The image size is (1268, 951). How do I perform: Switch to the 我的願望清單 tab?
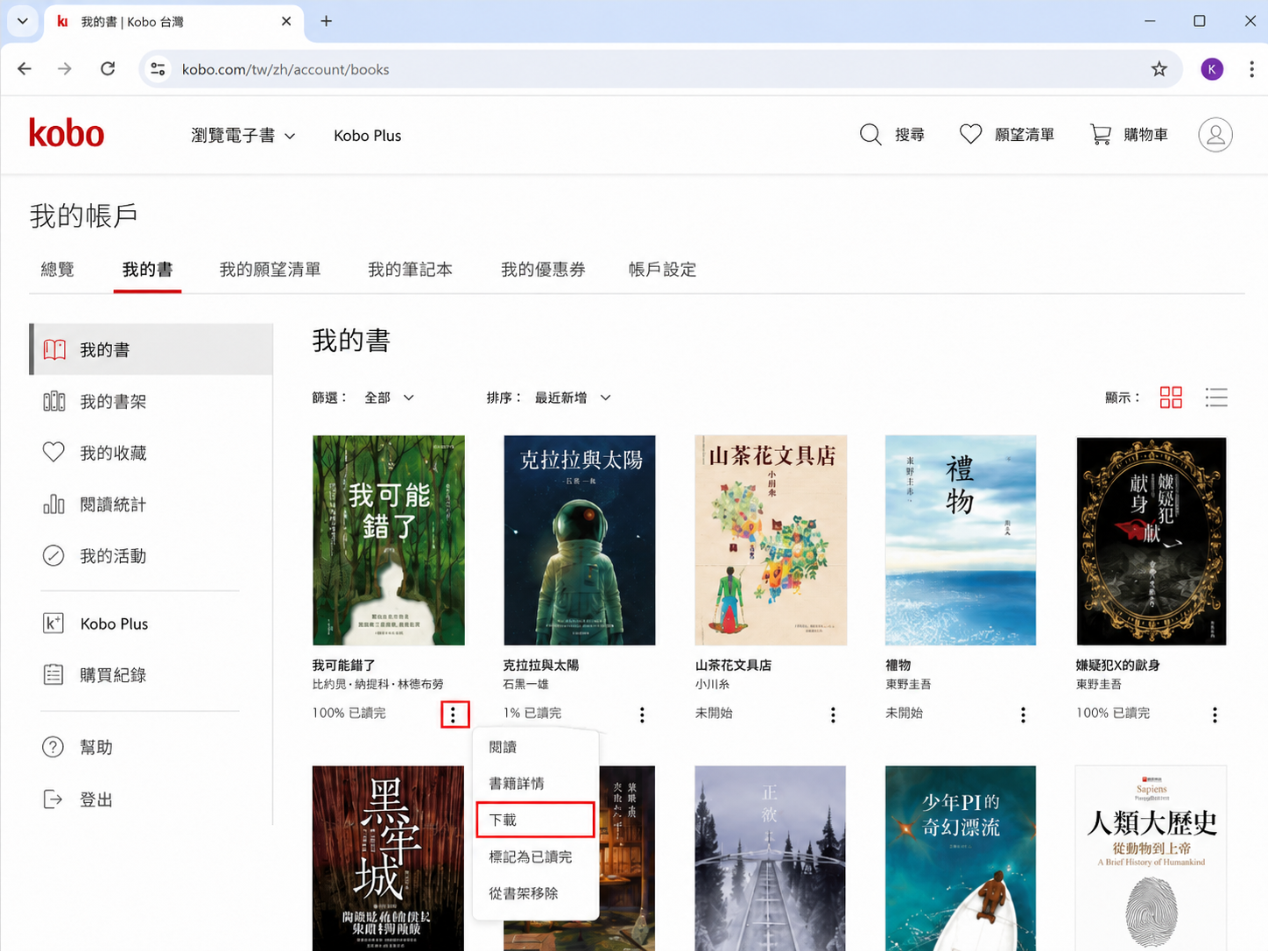pos(270,269)
